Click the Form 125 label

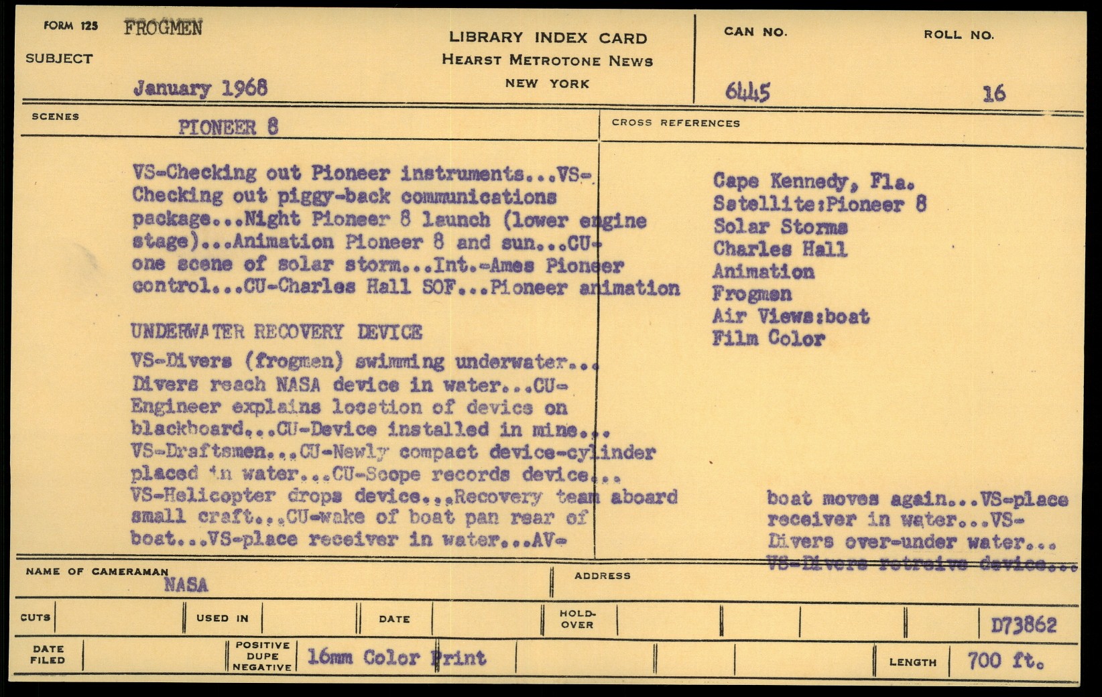click(x=70, y=26)
